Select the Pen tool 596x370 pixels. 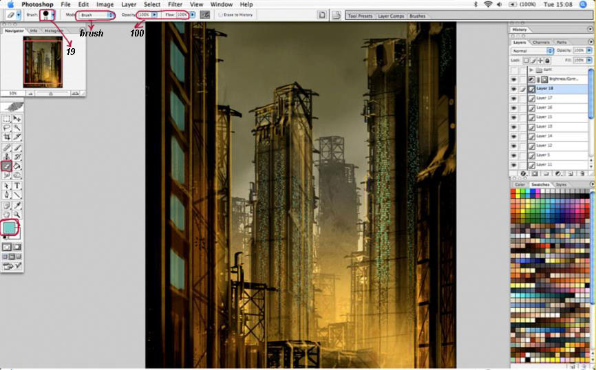pos(7,195)
